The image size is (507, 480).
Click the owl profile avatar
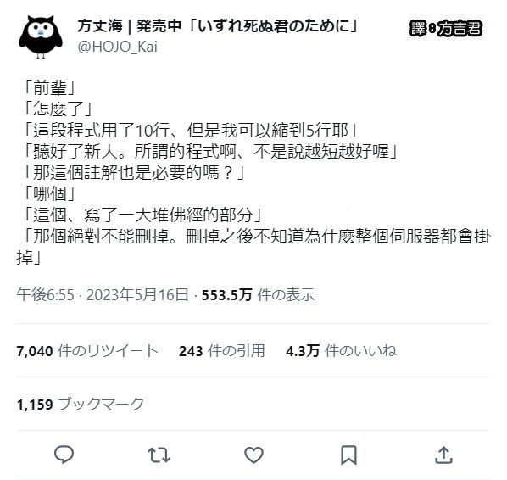(x=41, y=36)
